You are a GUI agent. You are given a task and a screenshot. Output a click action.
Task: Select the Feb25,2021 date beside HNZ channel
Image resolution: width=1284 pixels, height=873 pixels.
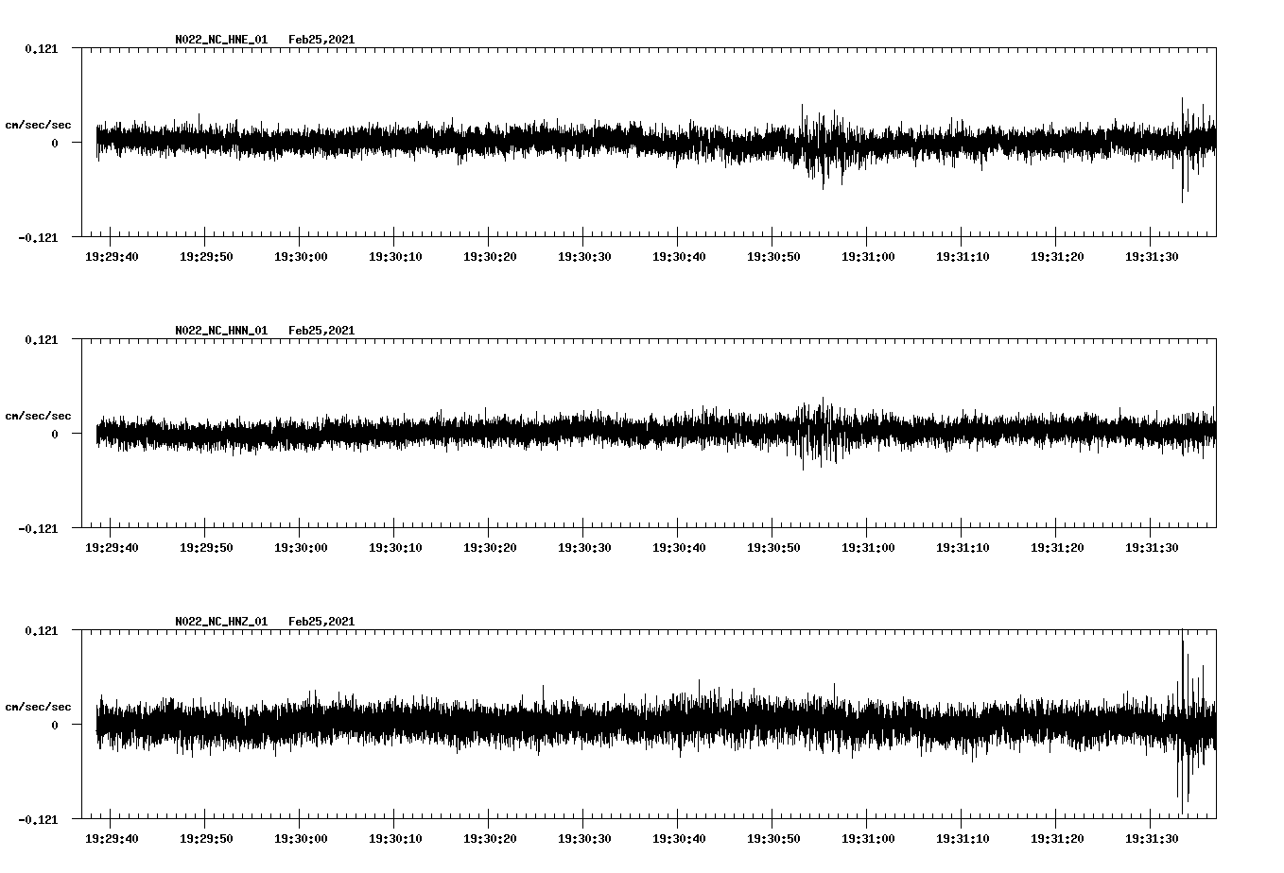point(322,621)
